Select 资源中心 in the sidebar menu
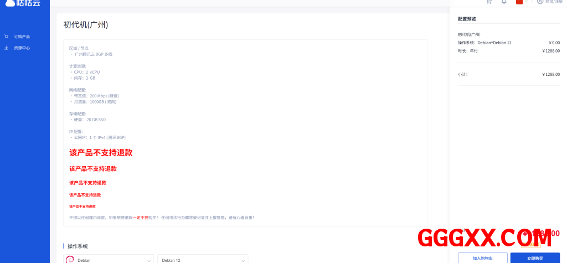Screen dimensions: 567x263 click(22, 48)
